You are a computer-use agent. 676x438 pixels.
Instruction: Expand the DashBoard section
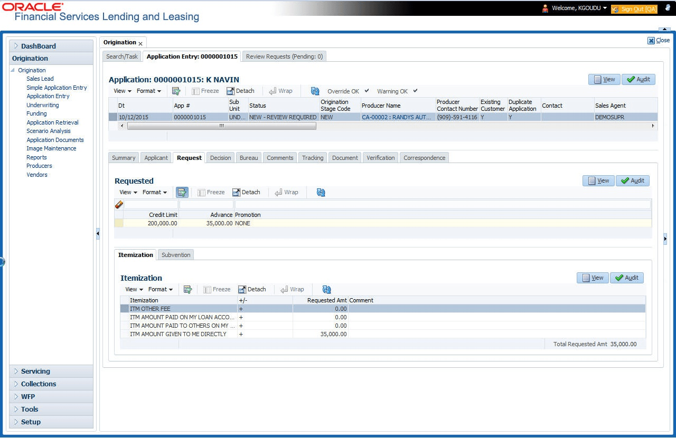[51, 46]
